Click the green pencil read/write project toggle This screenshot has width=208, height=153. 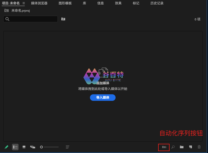(x=7, y=147)
